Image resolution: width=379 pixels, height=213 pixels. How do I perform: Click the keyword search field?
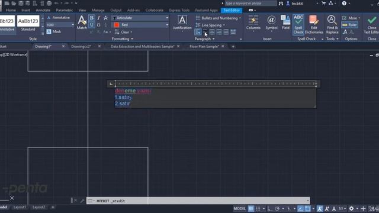[250, 3]
